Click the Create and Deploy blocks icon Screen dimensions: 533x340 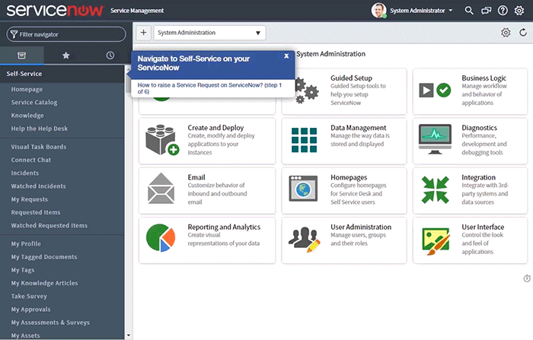[x=162, y=140]
